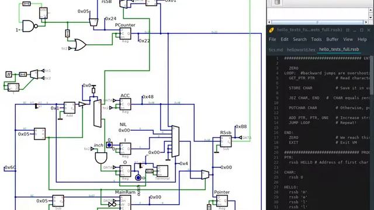The width and height of the screenshot is (374, 210).
Task: Select the demultiplexer with bc1 bc2 outputs
Action: click(34, 74)
